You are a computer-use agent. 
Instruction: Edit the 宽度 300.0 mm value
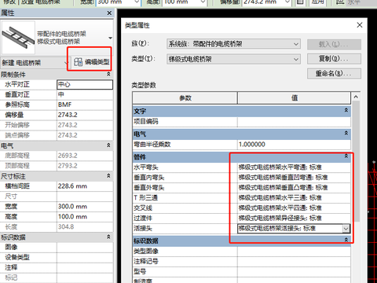point(85,207)
